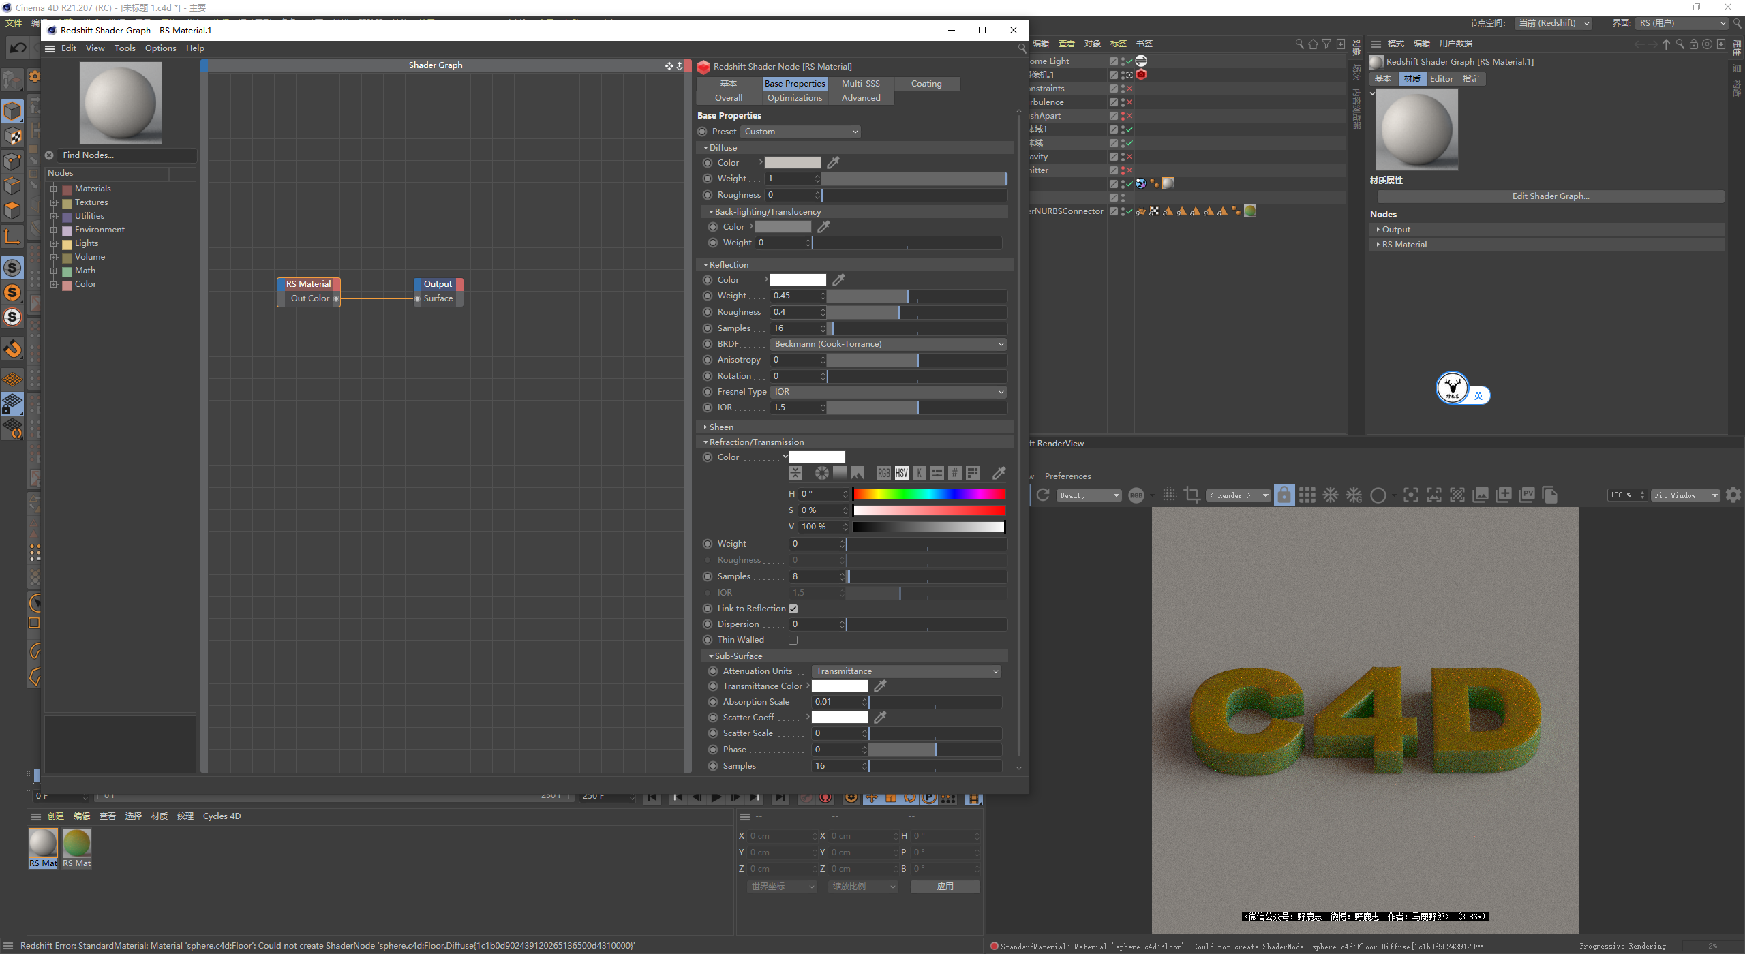
Task: Pick Diffuse color with eyedropper
Action: click(833, 163)
